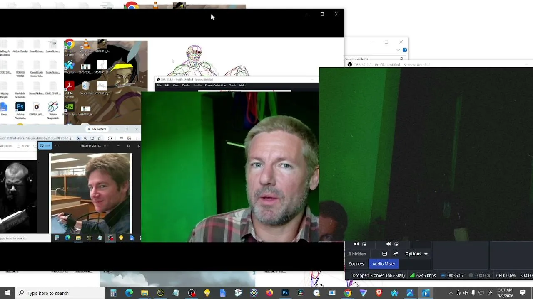Toggle the mixer layout icon beside the gears
533x299 pixels.
click(x=385, y=254)
